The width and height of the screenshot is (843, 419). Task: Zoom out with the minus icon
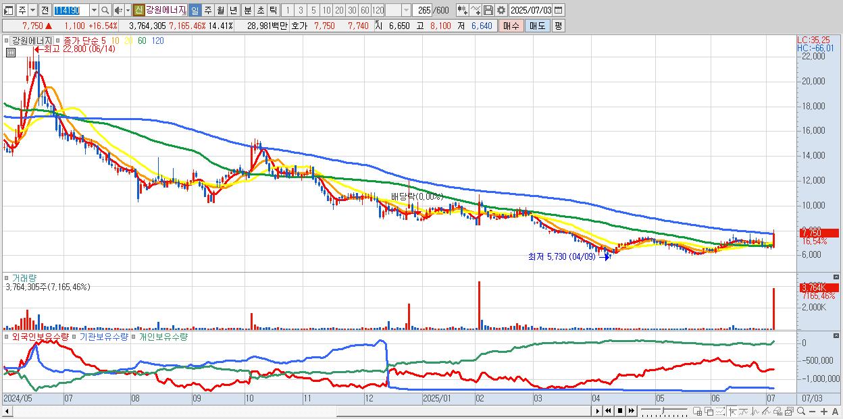pos(812,412)
